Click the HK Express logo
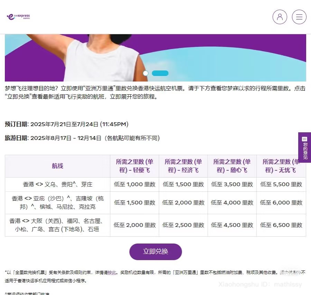Viewport: 311px width, 295px height. tap(18, 16)
